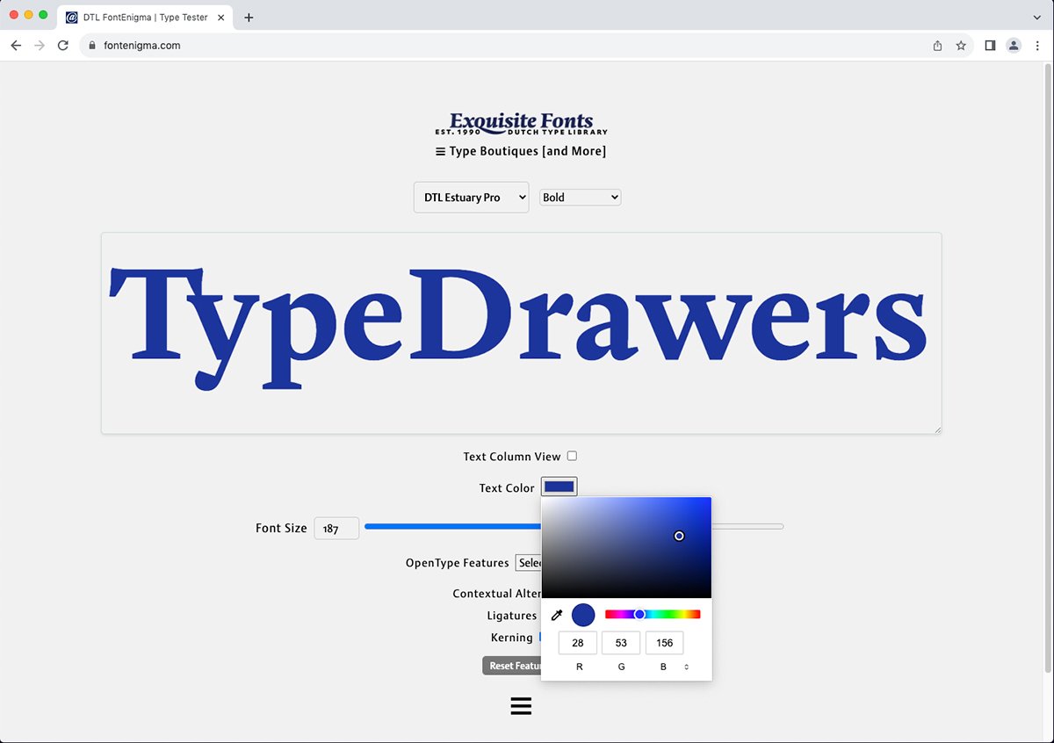The image size is (1054, 743).
Task: Click the Reset Features button
Action: coord(513,666)
